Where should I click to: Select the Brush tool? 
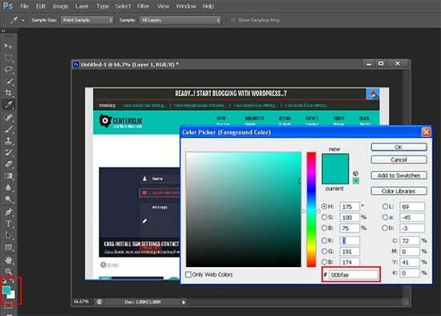point(9,129)
